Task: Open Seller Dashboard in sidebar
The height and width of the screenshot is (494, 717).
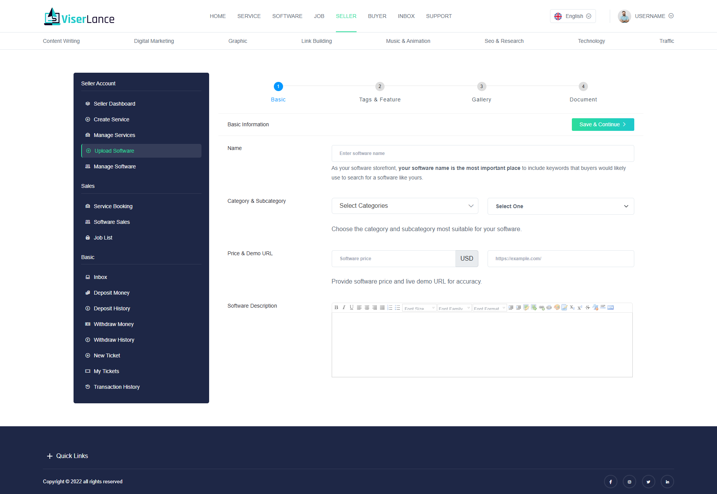Action: click(x=141, y=104)
